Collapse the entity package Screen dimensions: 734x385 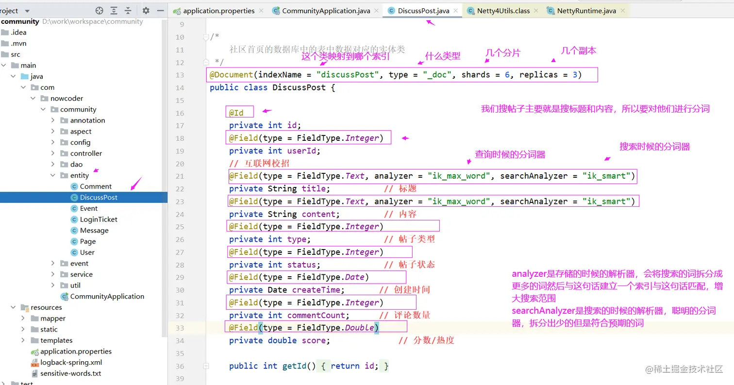click(x=53, y=176)
